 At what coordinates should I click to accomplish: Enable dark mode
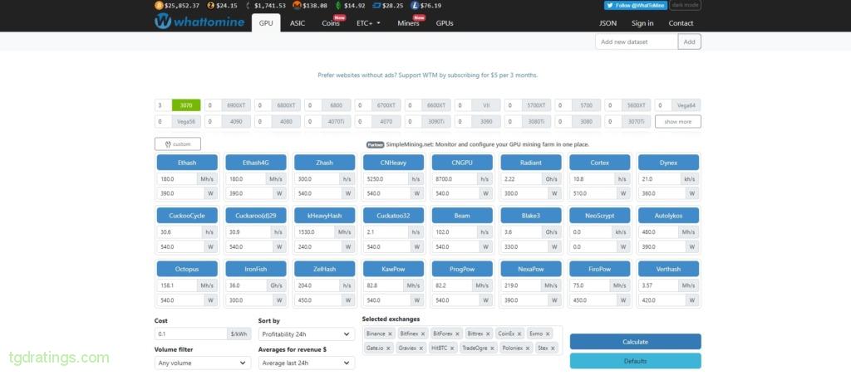pos(685,5)
